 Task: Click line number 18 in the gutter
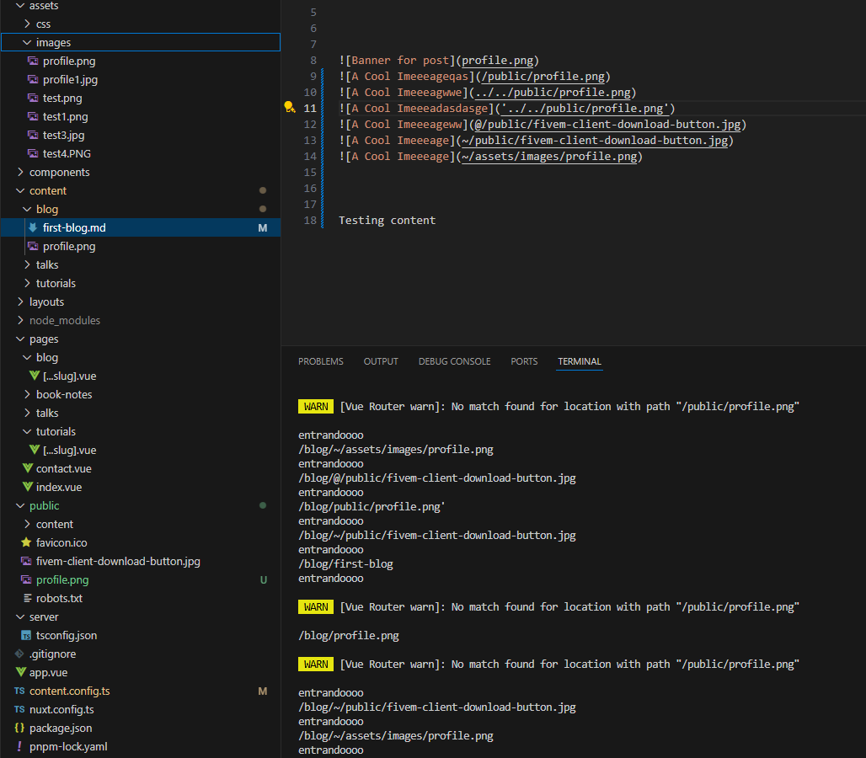310,221
